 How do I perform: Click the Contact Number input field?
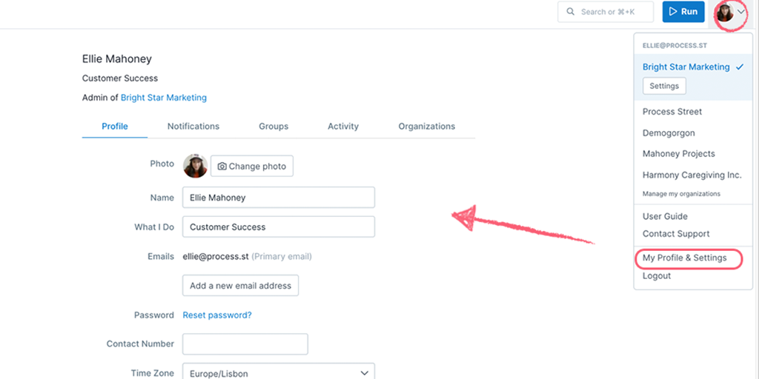245,344
